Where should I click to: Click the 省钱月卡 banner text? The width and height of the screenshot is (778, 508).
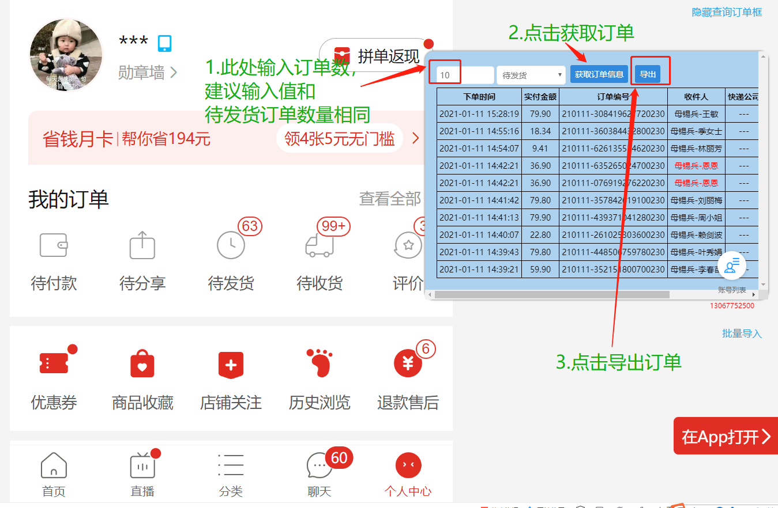click(x=77, y=139)
